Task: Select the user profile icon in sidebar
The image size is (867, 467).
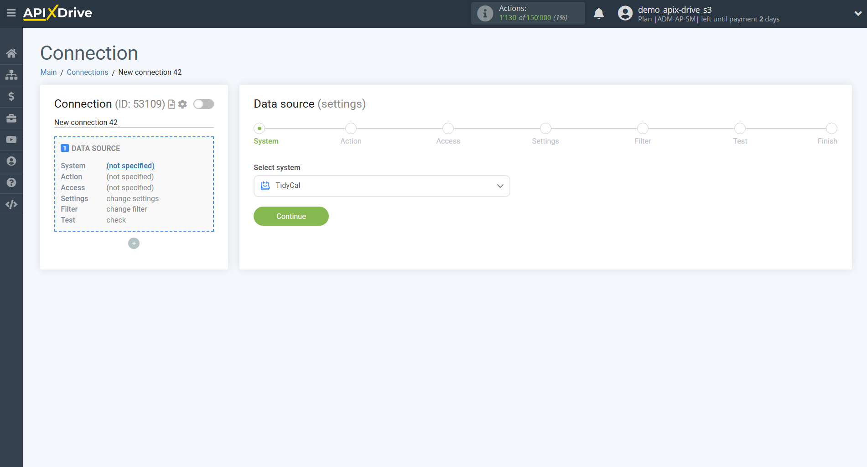Action: tap(11, 161)
